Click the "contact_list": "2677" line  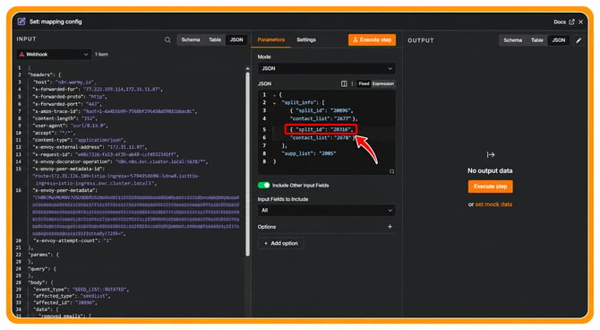pyautogui.click(x=324, y=118)
